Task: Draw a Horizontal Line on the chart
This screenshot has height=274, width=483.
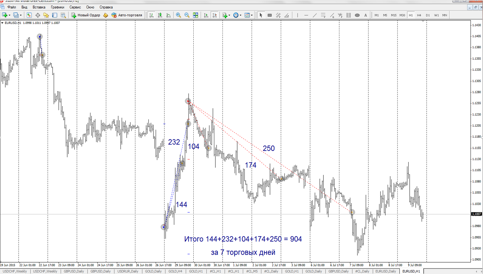Action: 306,15
